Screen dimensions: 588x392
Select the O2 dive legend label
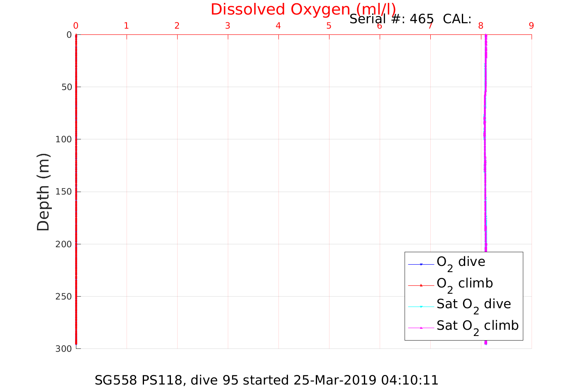461,262
